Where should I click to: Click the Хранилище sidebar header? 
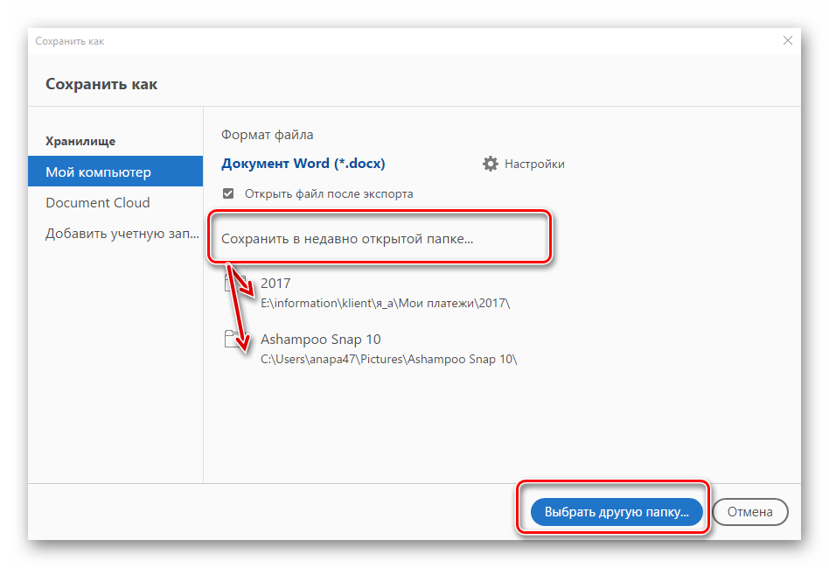pos(80,141)
